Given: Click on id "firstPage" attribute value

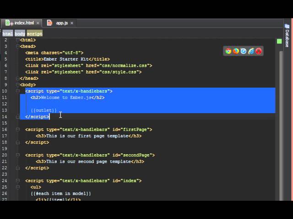Looking at the screenshot, I should tap(135, 130).
